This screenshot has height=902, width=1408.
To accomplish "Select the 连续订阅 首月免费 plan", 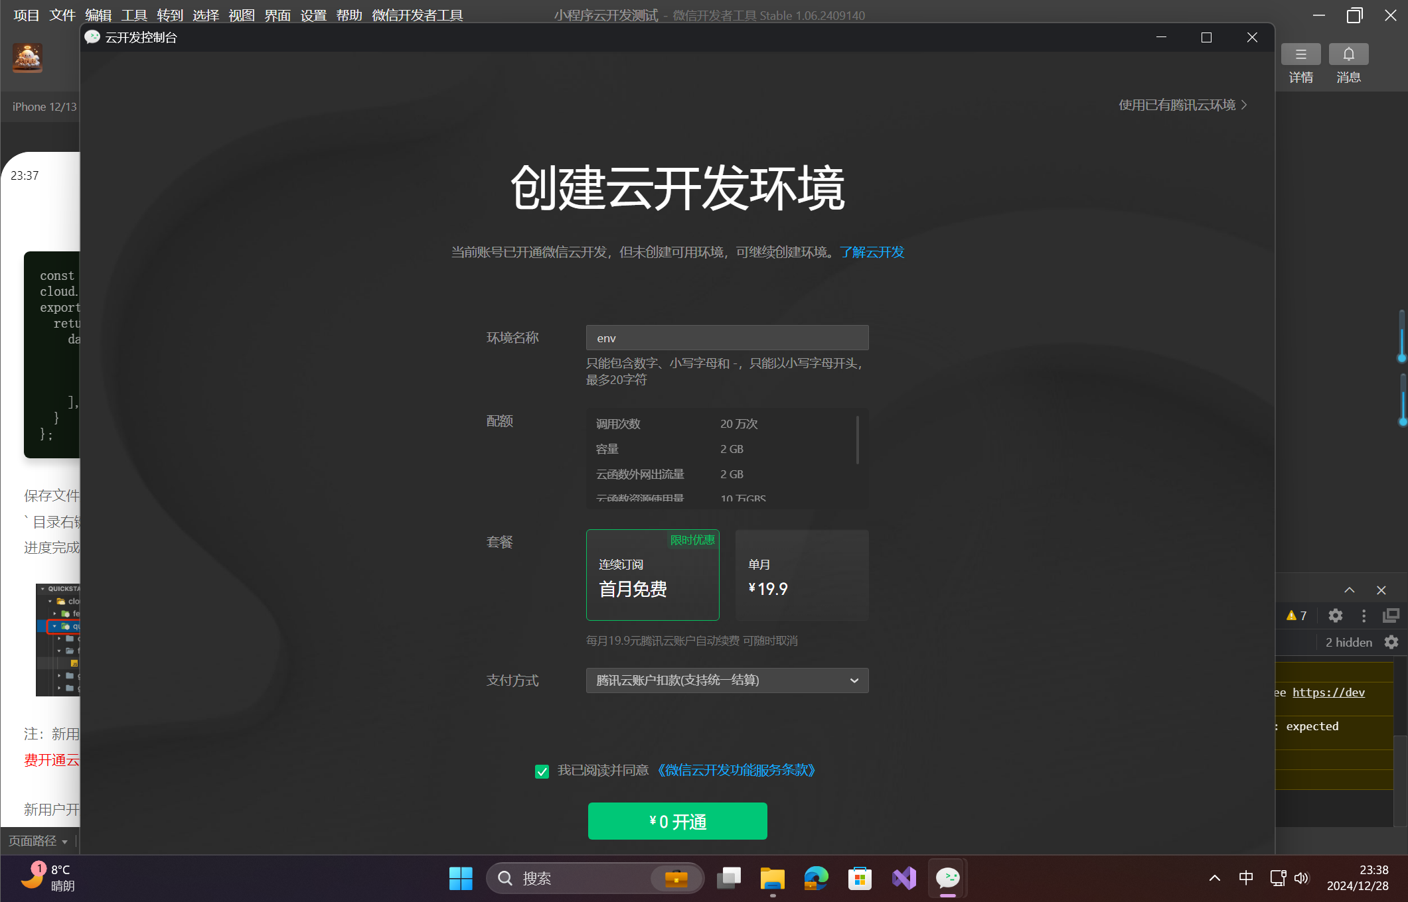I will click(x=653, y=575).
